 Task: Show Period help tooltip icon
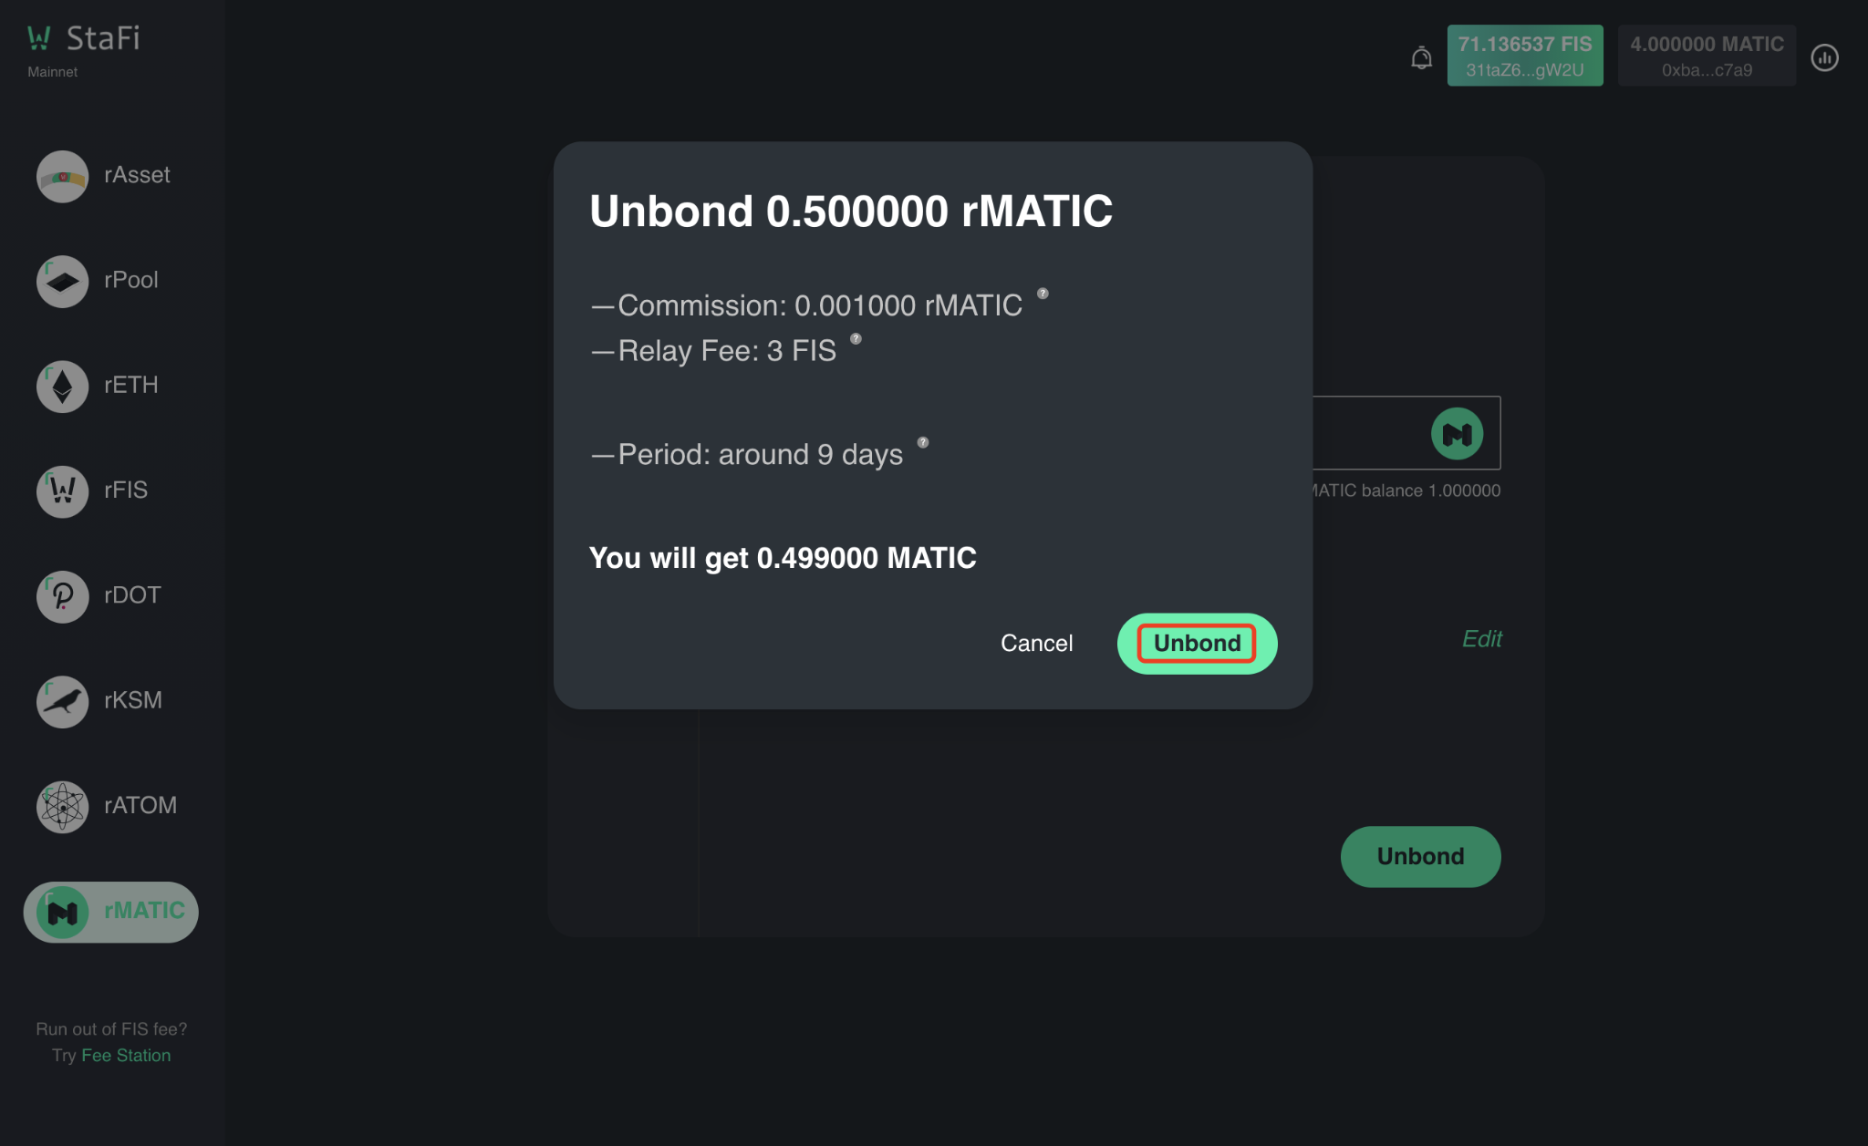point(922,442)
